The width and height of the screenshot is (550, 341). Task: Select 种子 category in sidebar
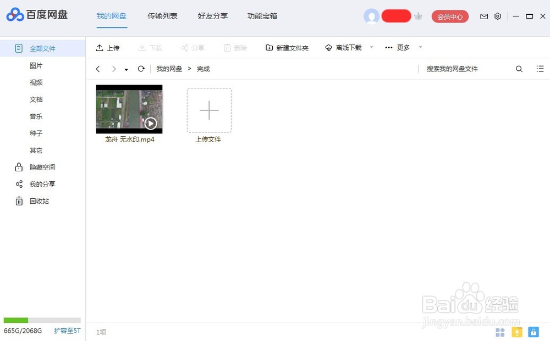(36, 133)
